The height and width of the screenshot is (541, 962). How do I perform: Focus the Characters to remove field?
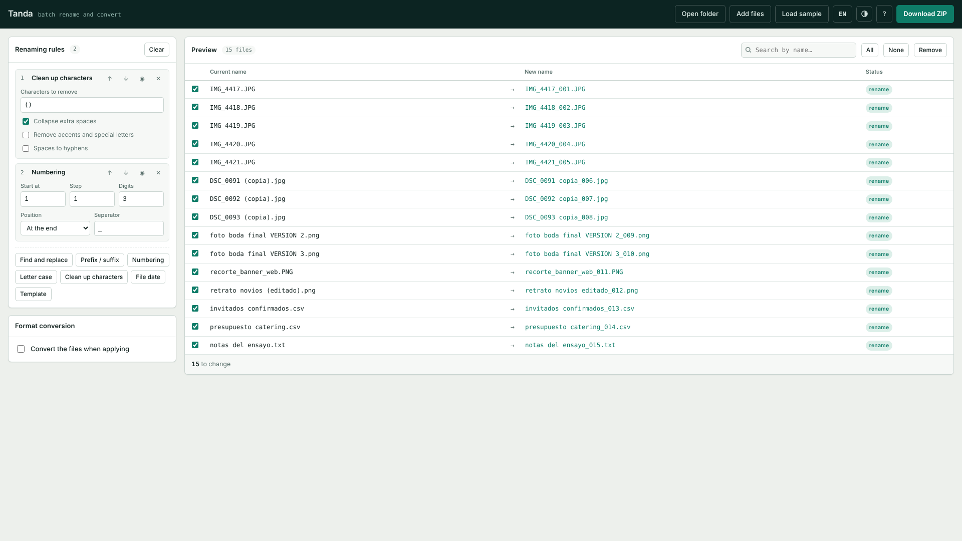pyautogui.click(x=92, y=105)
